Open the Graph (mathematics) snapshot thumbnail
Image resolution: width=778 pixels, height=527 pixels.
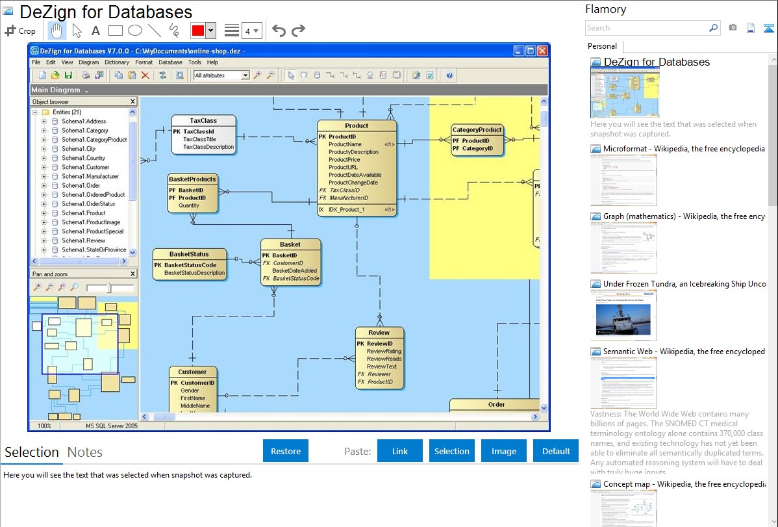point(623,248)
